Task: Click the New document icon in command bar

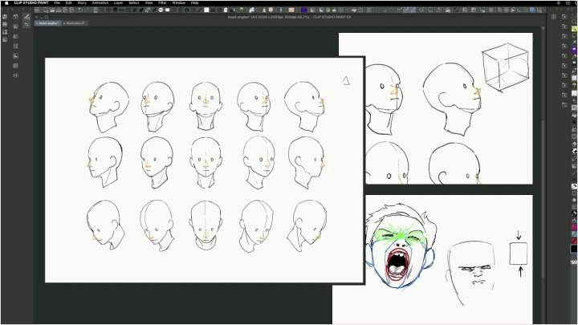Action: pos(46,10)
